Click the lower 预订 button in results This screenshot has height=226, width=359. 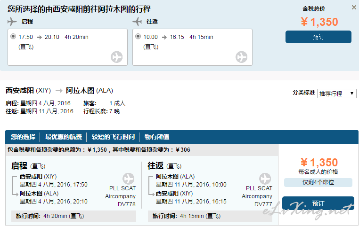pos(318,203)
